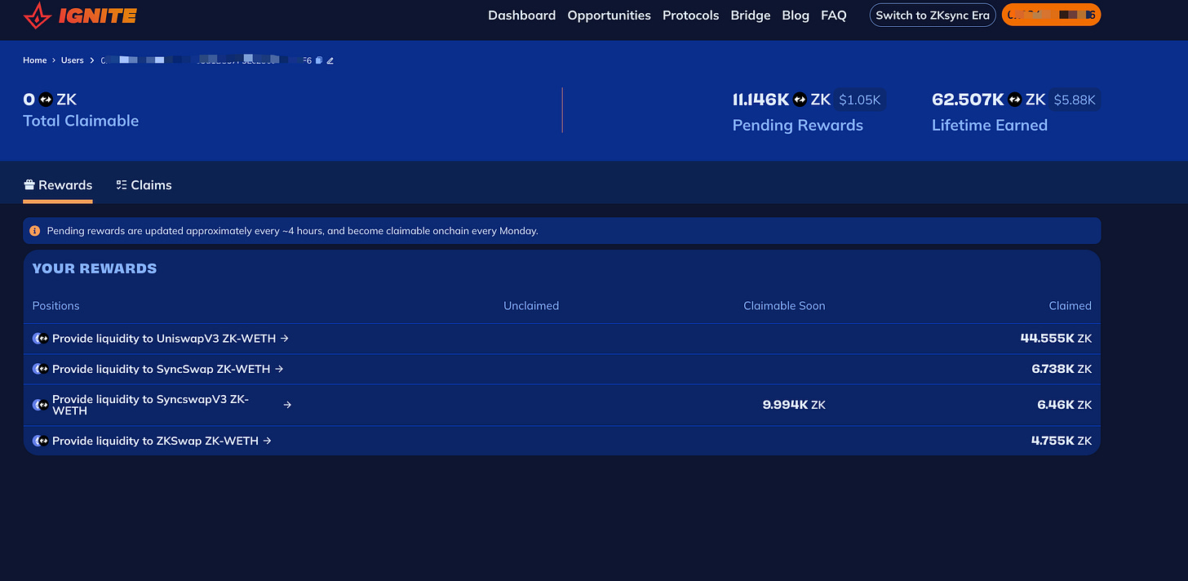Click the Total Claimable label
The width and height of the screenshot is (1188, 581).
click(x=81, y=121)
